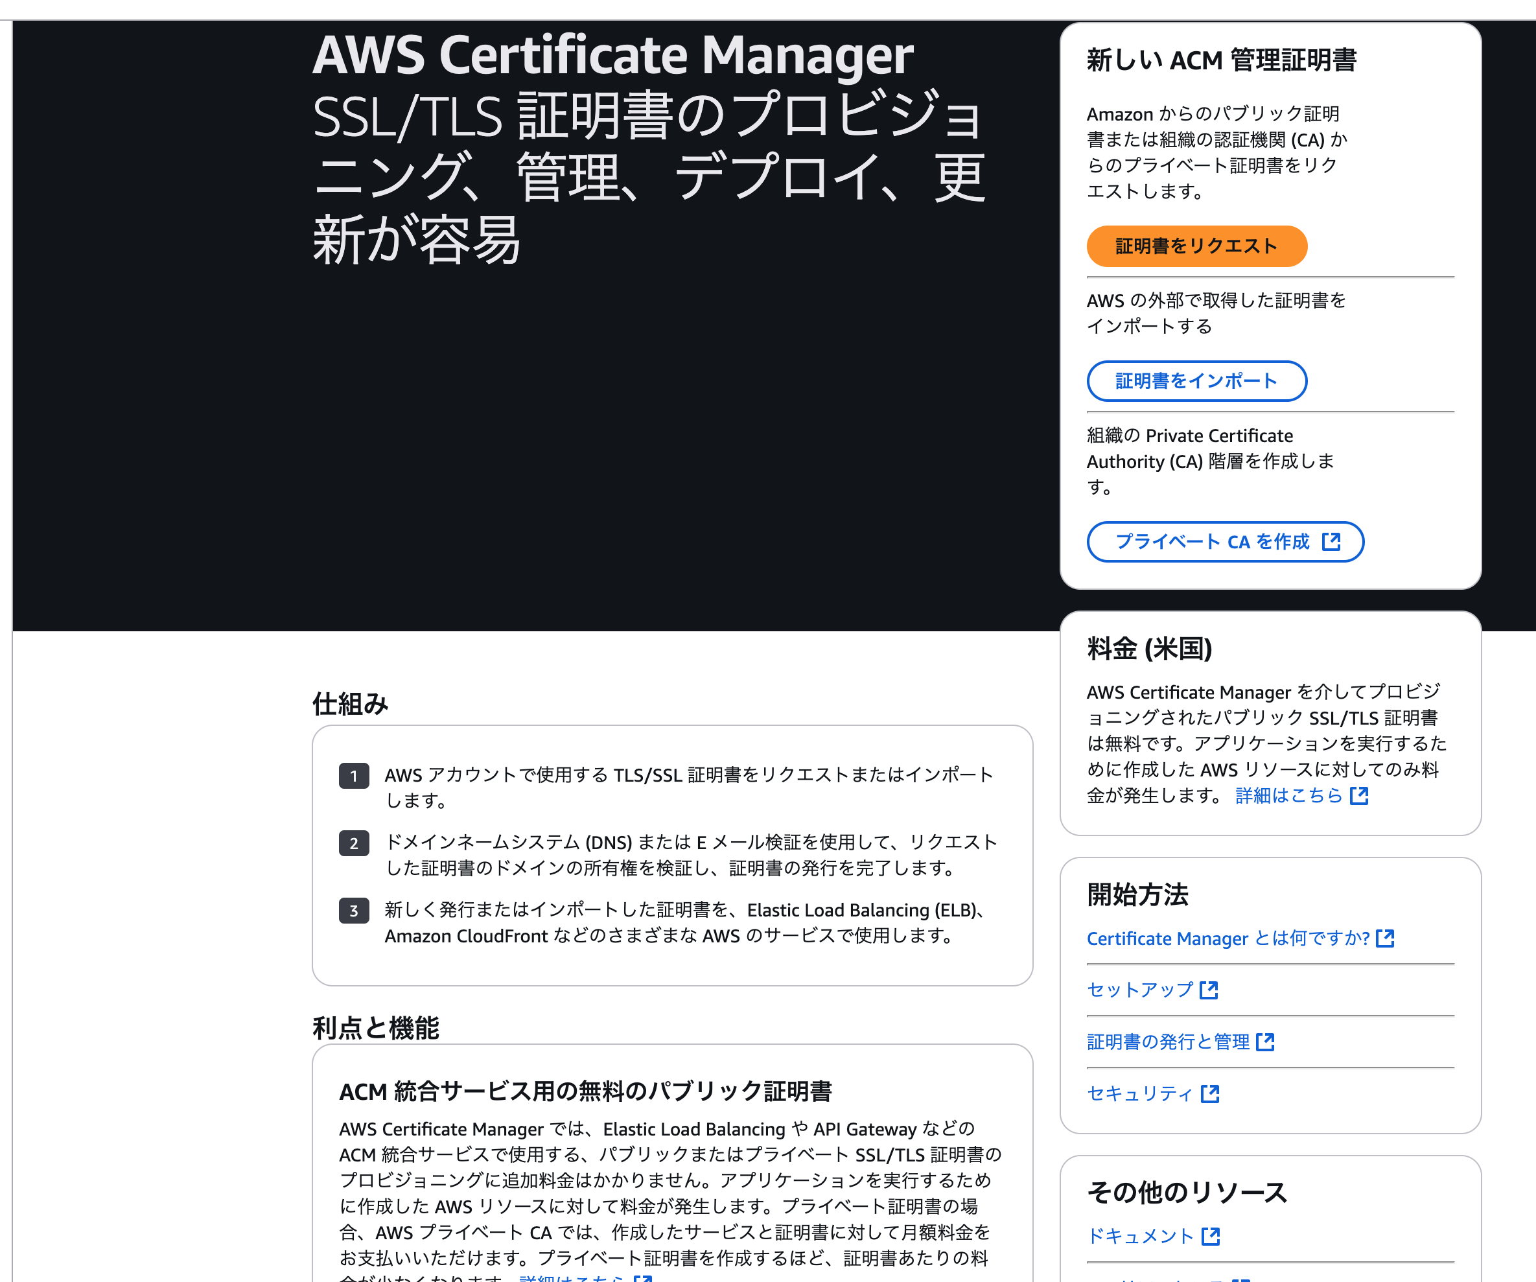
Task: Click the 証明書をインポート button
Action: pyautogui.click(x=1196, y=381)
